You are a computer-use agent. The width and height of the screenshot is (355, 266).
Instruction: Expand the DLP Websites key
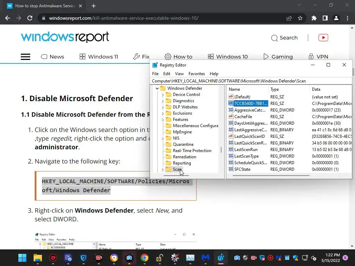point(163,107)
